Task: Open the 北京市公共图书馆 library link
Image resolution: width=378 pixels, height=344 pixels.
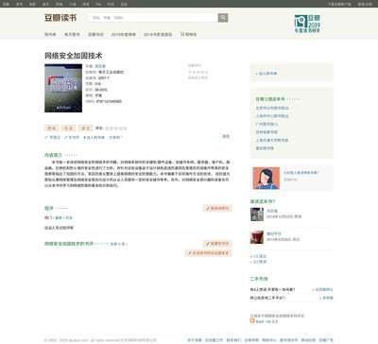Action: 272,108
